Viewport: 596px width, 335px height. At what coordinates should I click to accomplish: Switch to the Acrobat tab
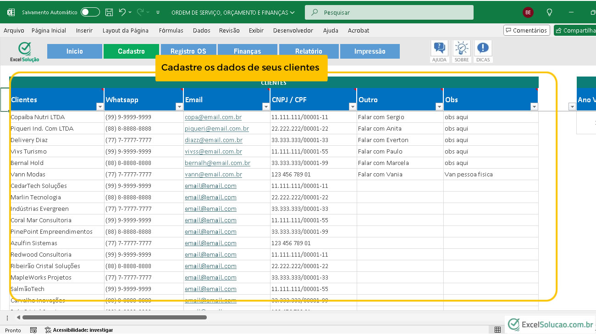point(359,30)
